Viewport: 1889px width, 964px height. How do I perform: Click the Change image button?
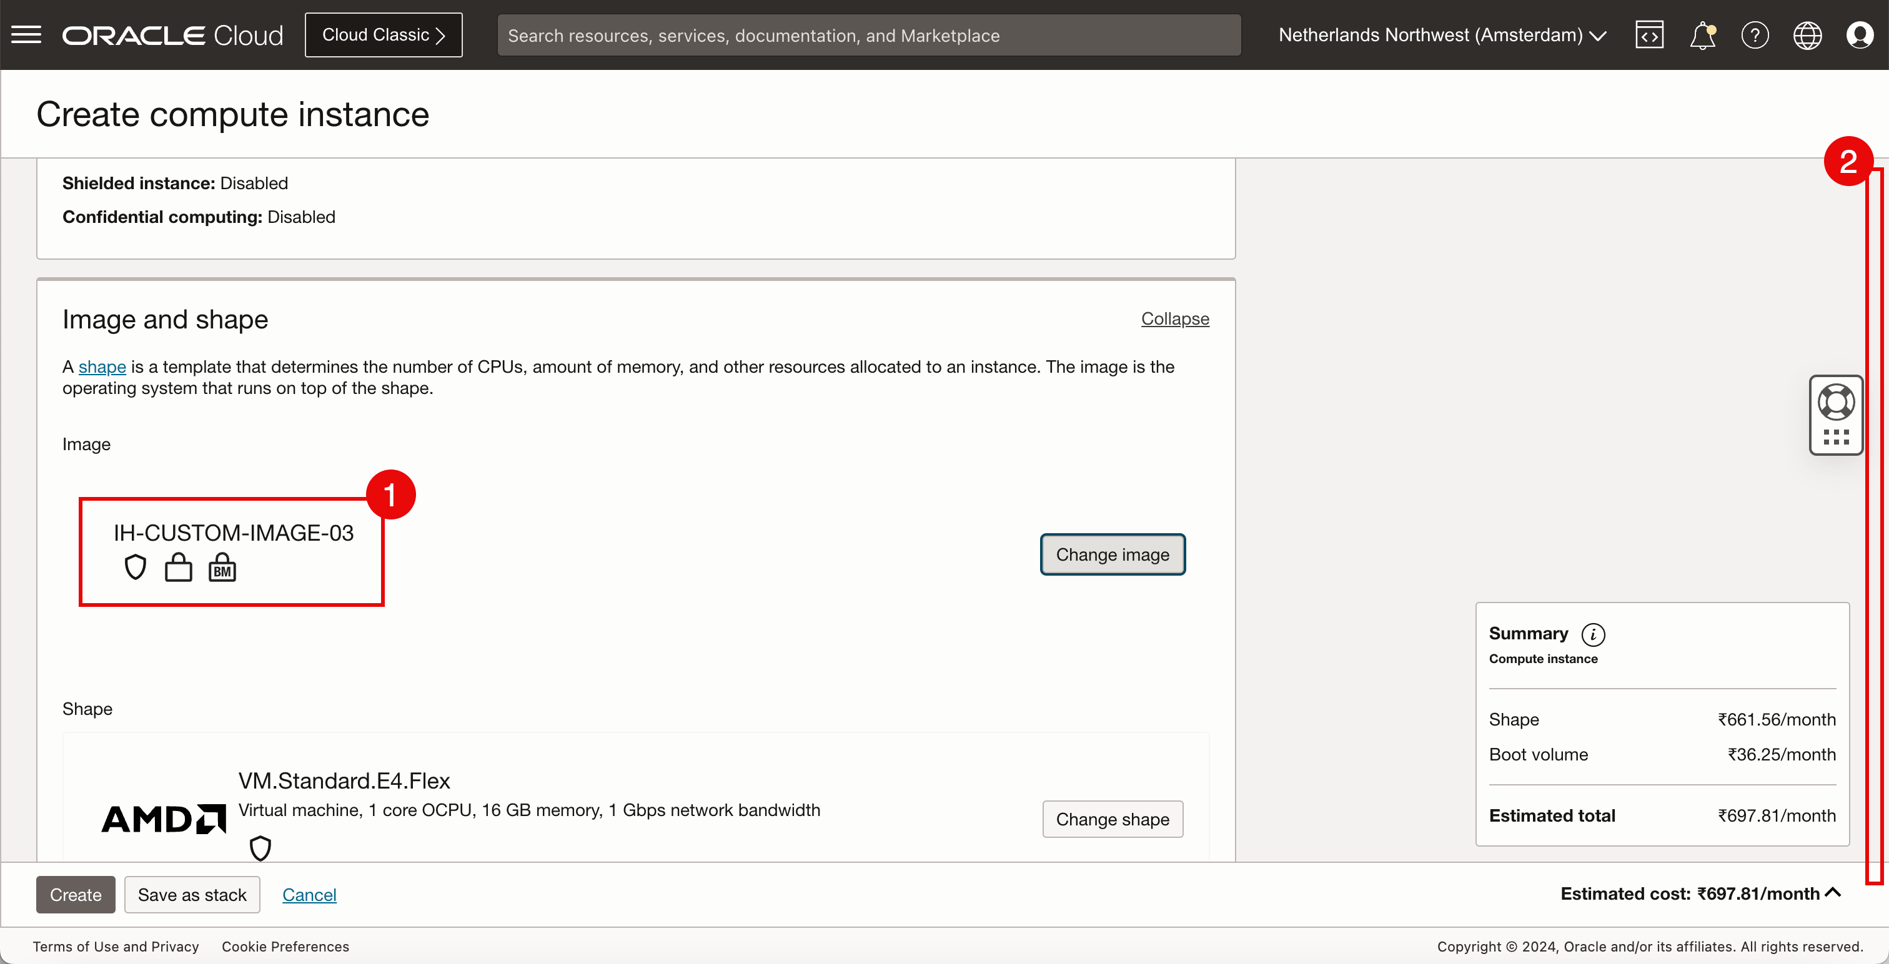point(1113,555)
